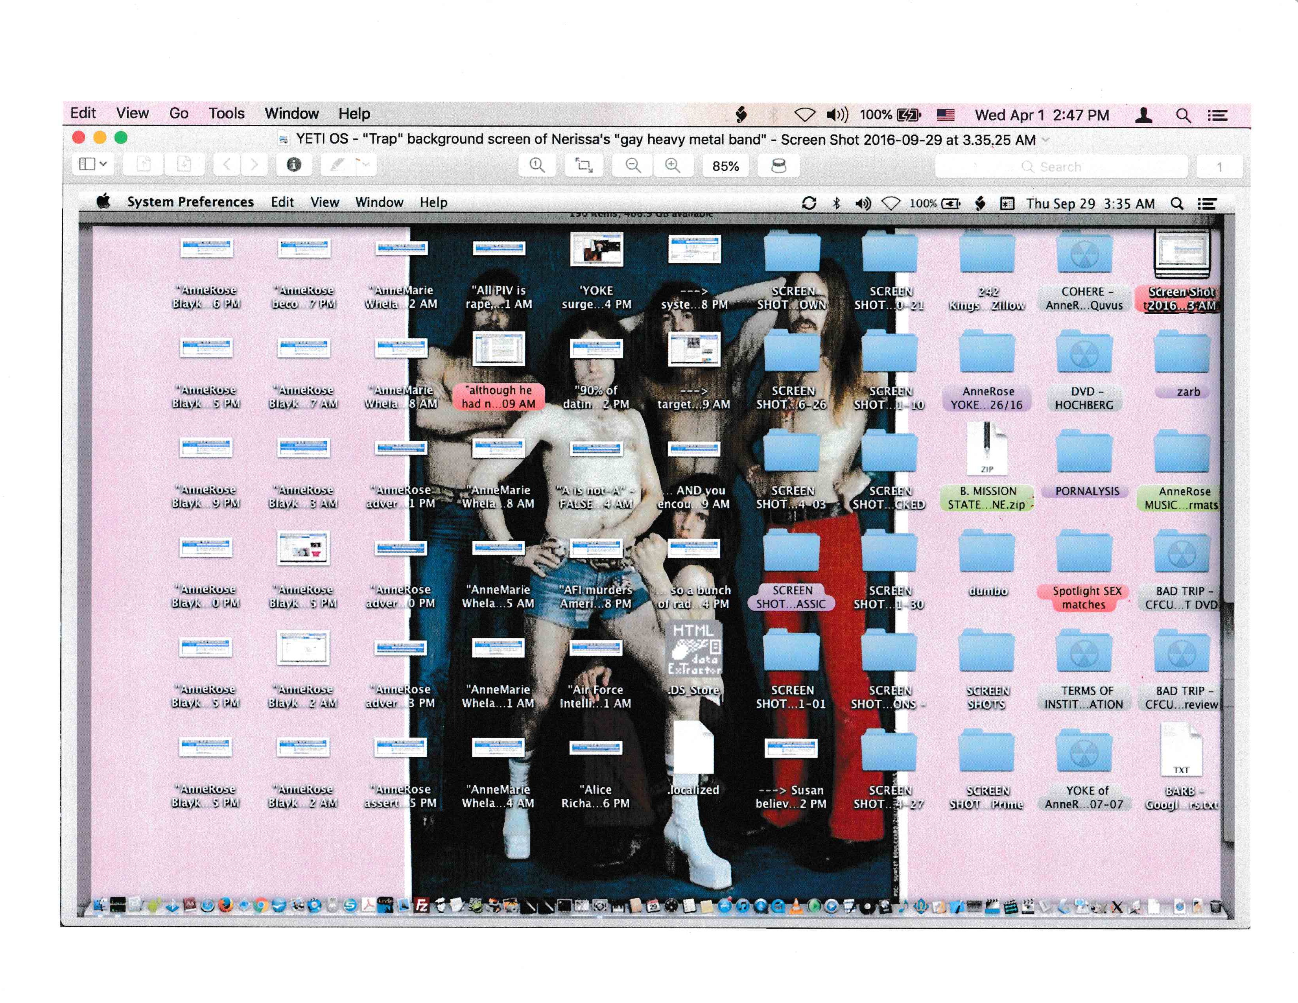Click the volume icon in the top menu bar
The image size is (1298, 1003).
click(837, 115)
